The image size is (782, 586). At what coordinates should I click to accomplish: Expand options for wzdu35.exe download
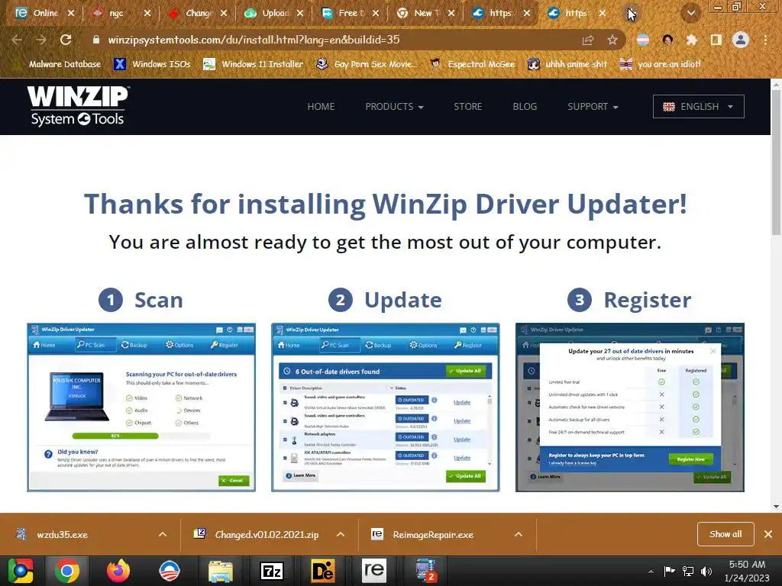[163, 534]
